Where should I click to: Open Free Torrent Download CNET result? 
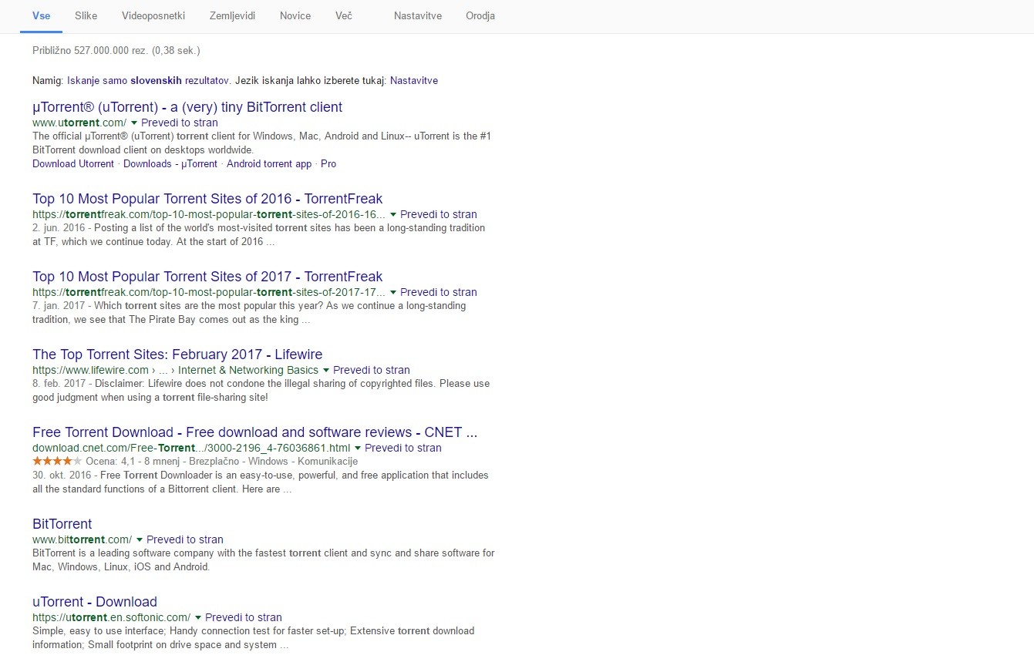coord(255,432)
